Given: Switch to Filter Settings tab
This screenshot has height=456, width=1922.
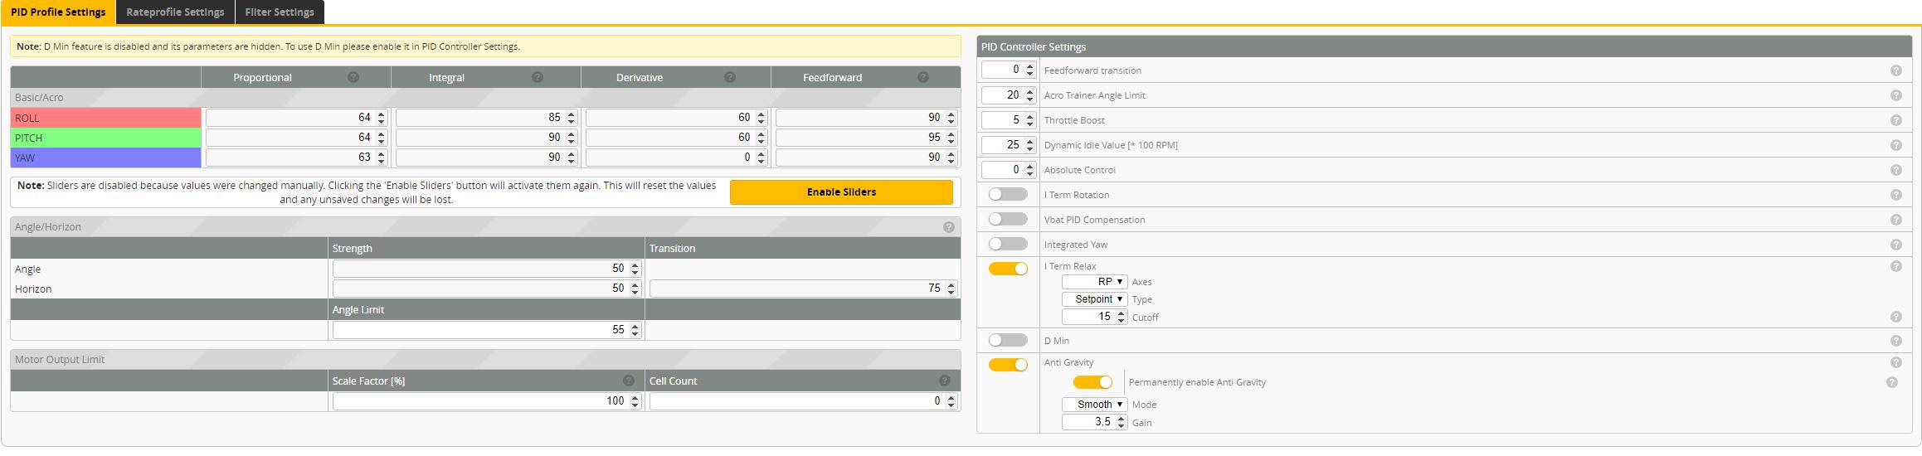Looking at the screenshot, I should (x=280, y=12).
